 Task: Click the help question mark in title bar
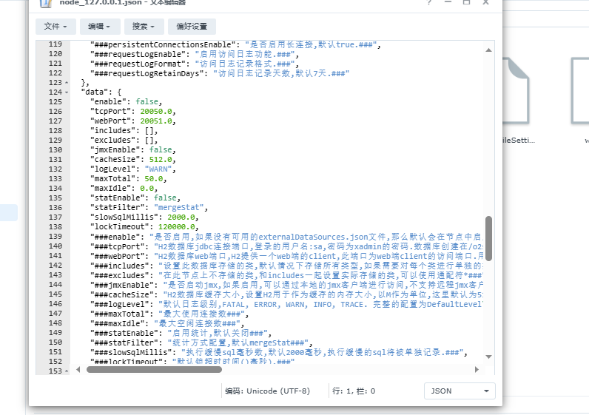429,2
